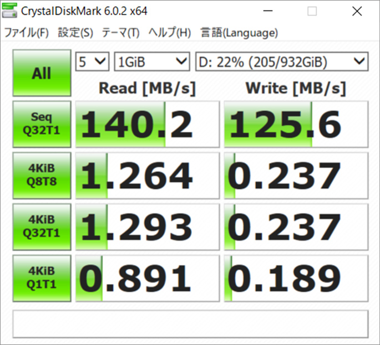Click the Read [MB/s] column header
This screenshot has height=345, width=380.
coord(147,88)
